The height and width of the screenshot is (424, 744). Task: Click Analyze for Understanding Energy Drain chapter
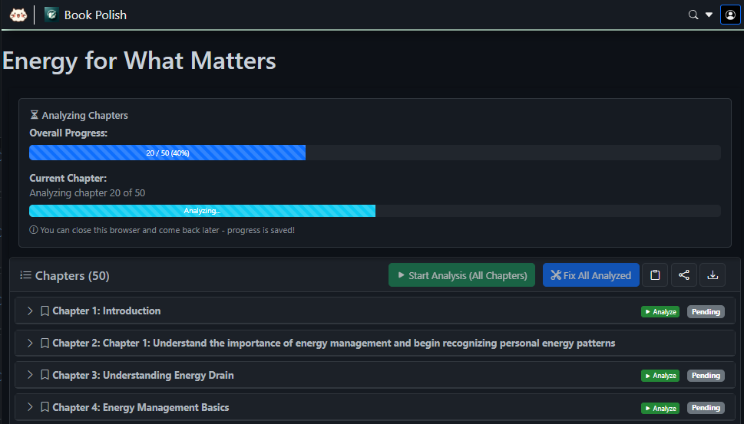(x=660, y=376)
